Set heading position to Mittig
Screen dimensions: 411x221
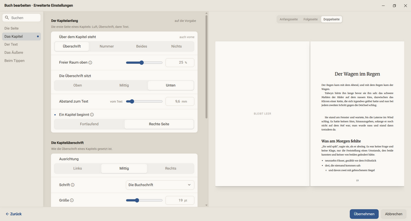click(124, 85)
